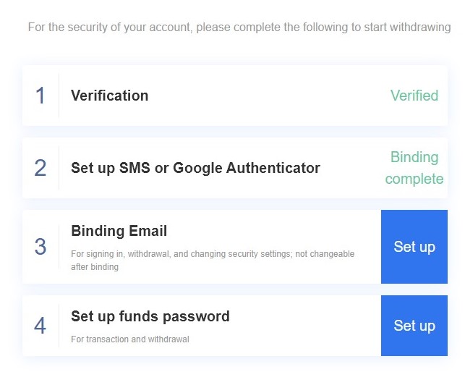Click step number 3 beside Binding Email
Viewport: 465px width, 372px height.
[x=40, y=247]
